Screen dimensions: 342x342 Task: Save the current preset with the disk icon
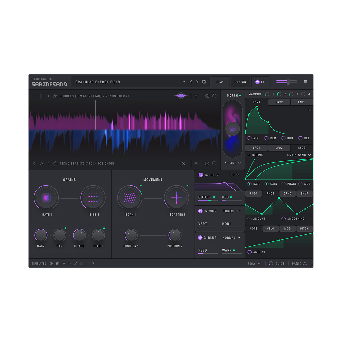tap(204, 82)
